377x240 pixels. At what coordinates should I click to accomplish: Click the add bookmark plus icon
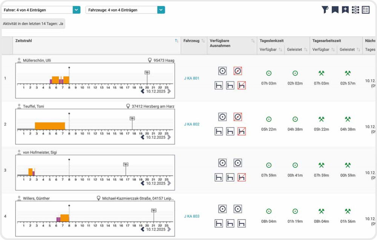point(345,10)
